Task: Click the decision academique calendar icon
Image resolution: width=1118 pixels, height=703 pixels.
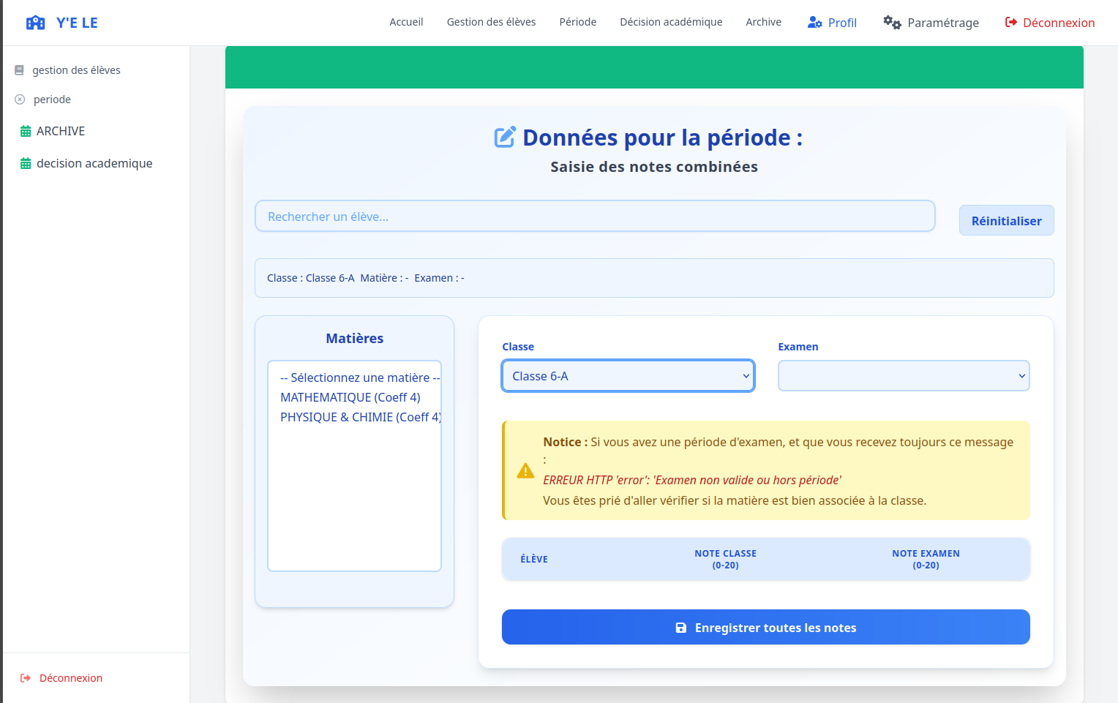Action: point(26,164)
